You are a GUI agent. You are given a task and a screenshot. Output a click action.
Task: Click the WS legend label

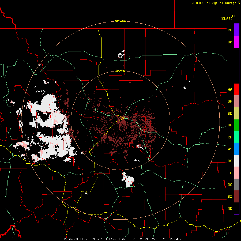click(230, 149)
